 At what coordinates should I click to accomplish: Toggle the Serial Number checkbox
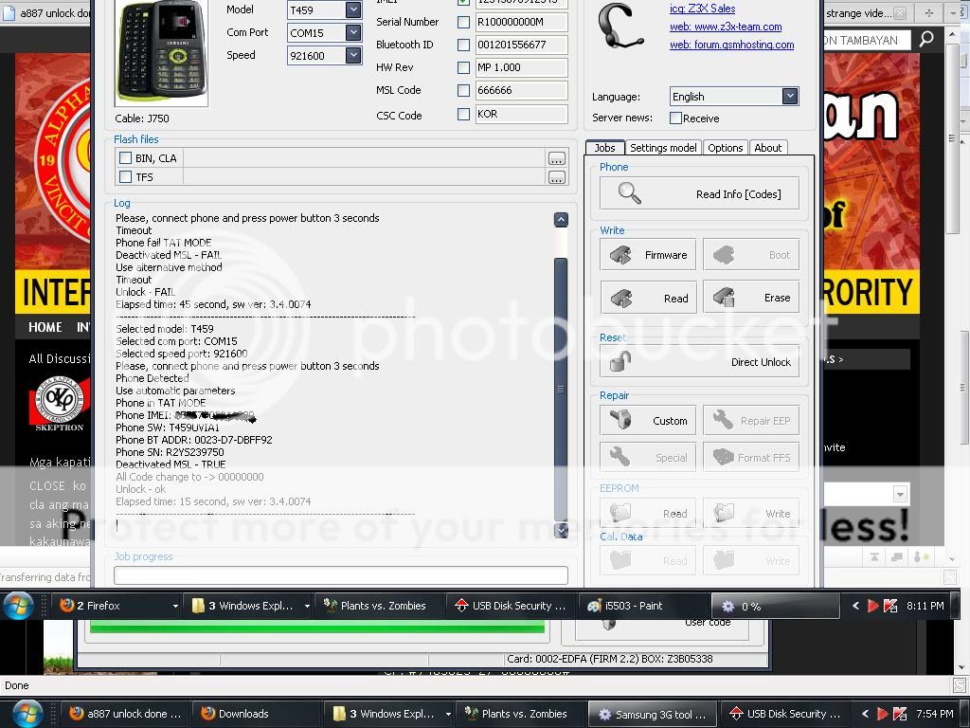pyautogui.click(x=463, y=22)
